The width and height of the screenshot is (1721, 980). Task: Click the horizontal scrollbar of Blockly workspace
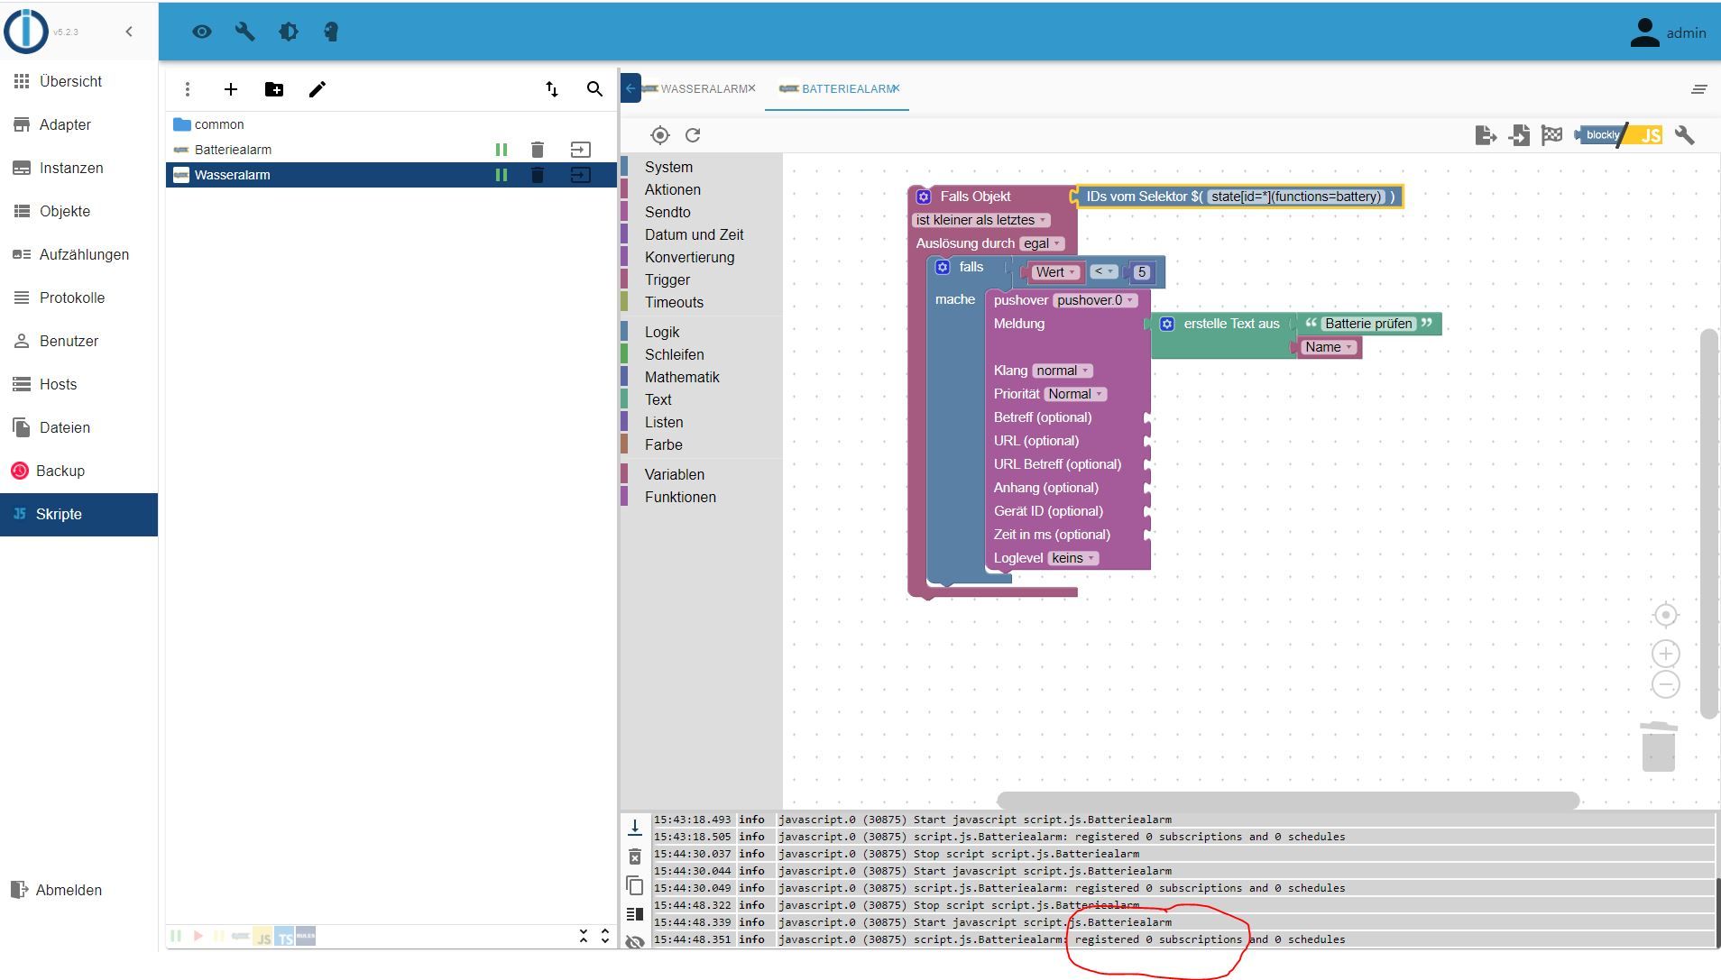tap(1287, 800)
